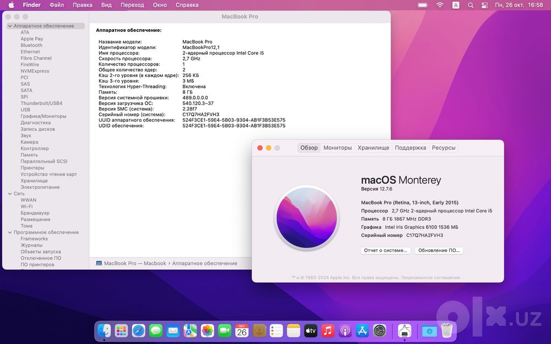Viewport: 551px width, 344px height.
Task: Click the Wi-Fi status icon
Action: [440, 5]
